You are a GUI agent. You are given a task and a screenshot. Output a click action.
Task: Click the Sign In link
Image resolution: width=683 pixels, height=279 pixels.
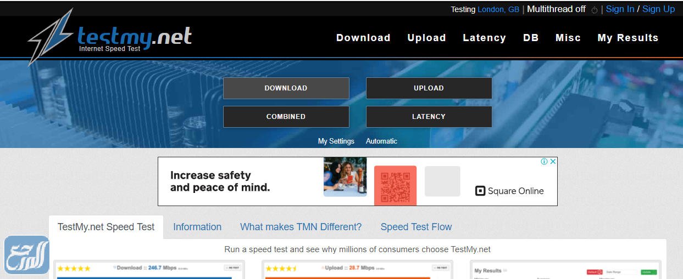[620, 9]
